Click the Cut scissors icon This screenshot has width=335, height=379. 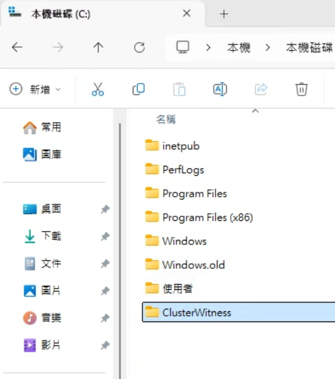(x=98, y=89)
